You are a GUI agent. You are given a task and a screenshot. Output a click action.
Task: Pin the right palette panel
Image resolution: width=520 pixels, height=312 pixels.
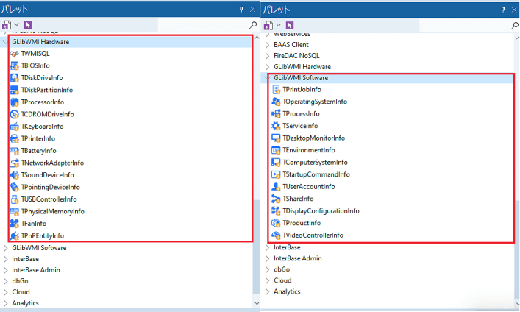(x=503, y=10)
